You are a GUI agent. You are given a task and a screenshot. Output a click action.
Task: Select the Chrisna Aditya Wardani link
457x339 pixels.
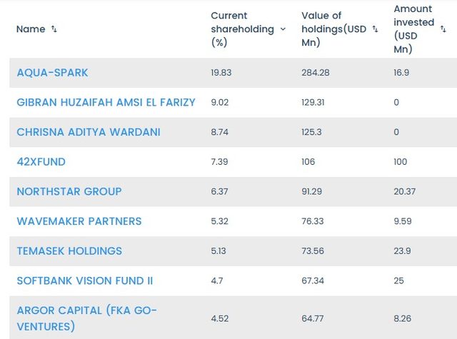coord(89,132)
